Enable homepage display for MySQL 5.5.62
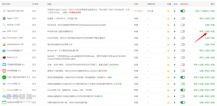217x106 pixels. pyautogui.click(x=183, y=25)
